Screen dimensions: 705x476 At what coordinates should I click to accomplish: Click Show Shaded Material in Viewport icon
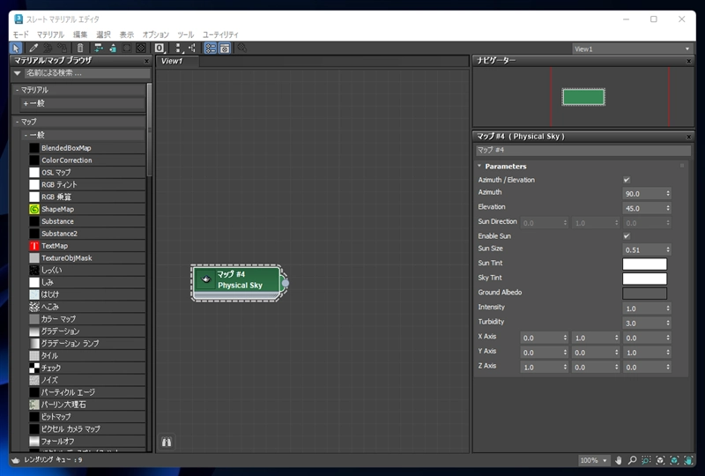pos(127,48)
